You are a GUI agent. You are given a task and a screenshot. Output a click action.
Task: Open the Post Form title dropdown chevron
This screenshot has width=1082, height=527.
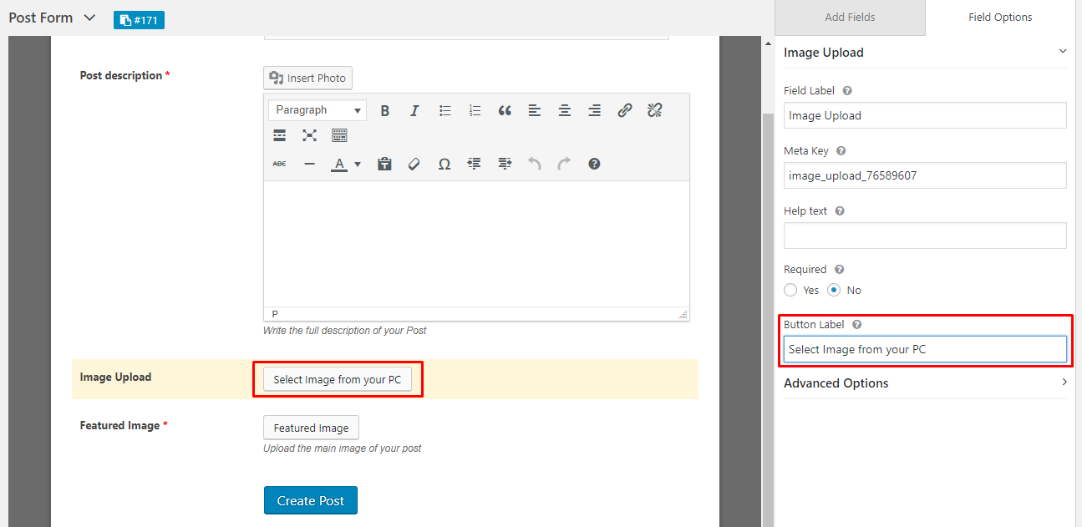pos(89,18)
